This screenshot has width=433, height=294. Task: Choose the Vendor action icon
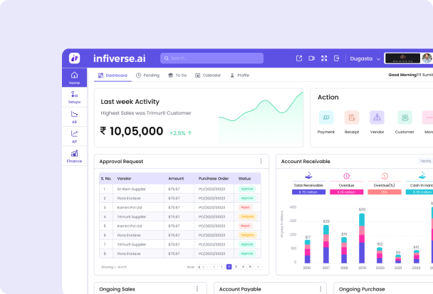[377, 118]
